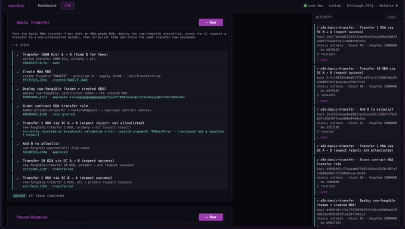
Task: Click created token id RWAE2E-2W4E
Action: [78, 80]
